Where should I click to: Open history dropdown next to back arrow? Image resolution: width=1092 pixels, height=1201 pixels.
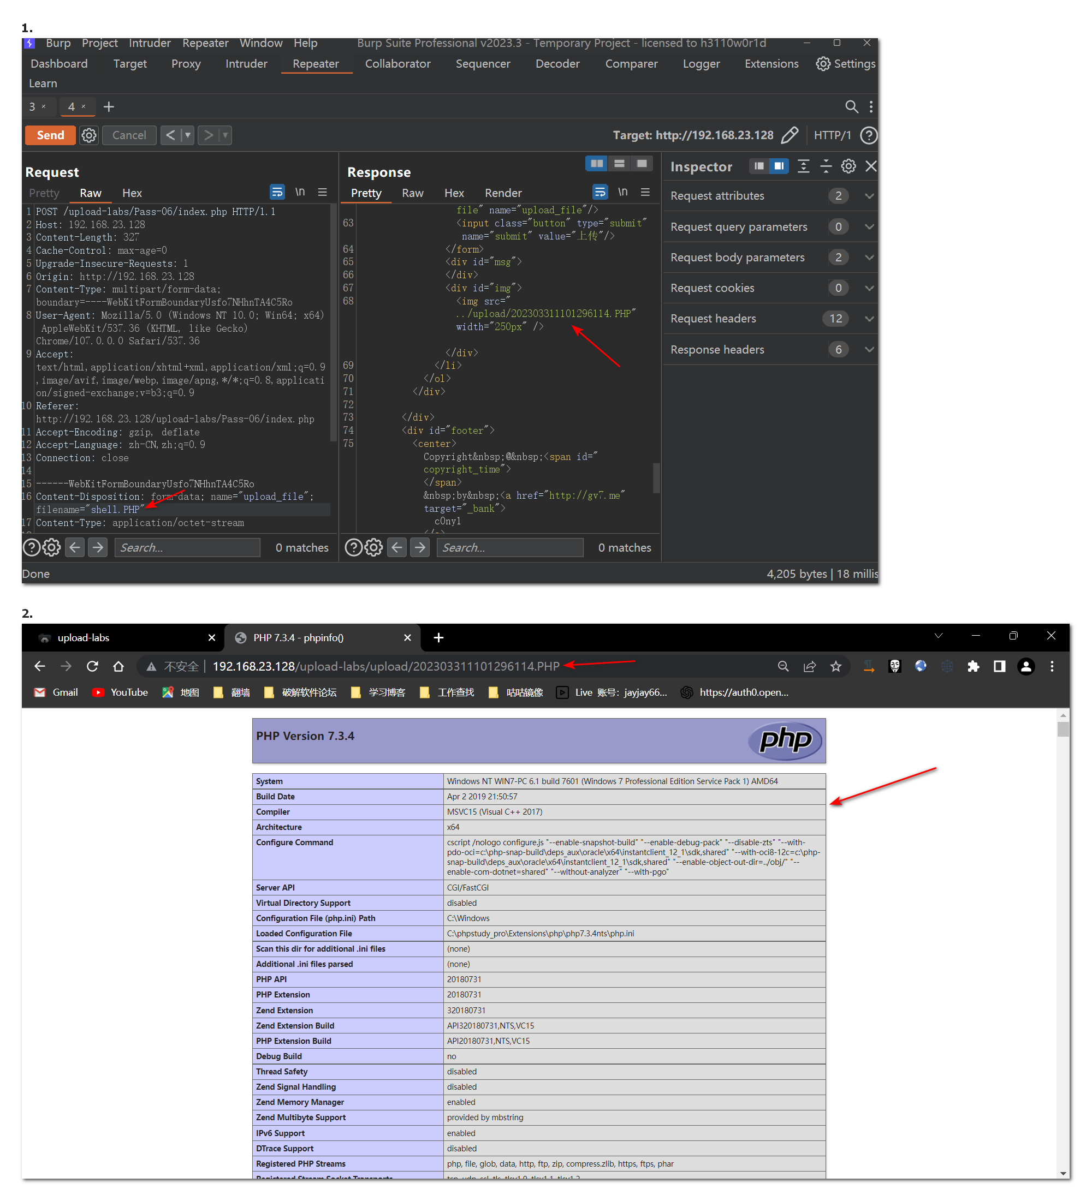coord(188,135)
